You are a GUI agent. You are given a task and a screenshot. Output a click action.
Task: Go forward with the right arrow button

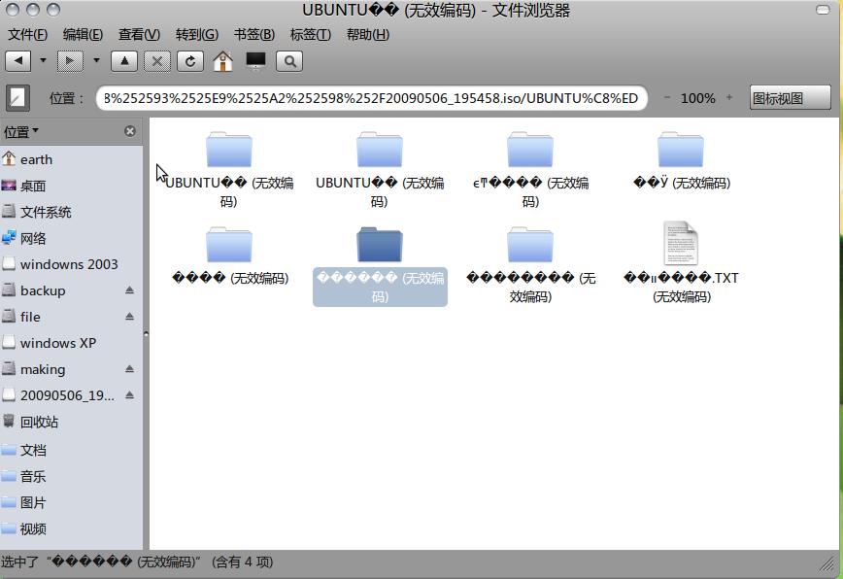71,61
